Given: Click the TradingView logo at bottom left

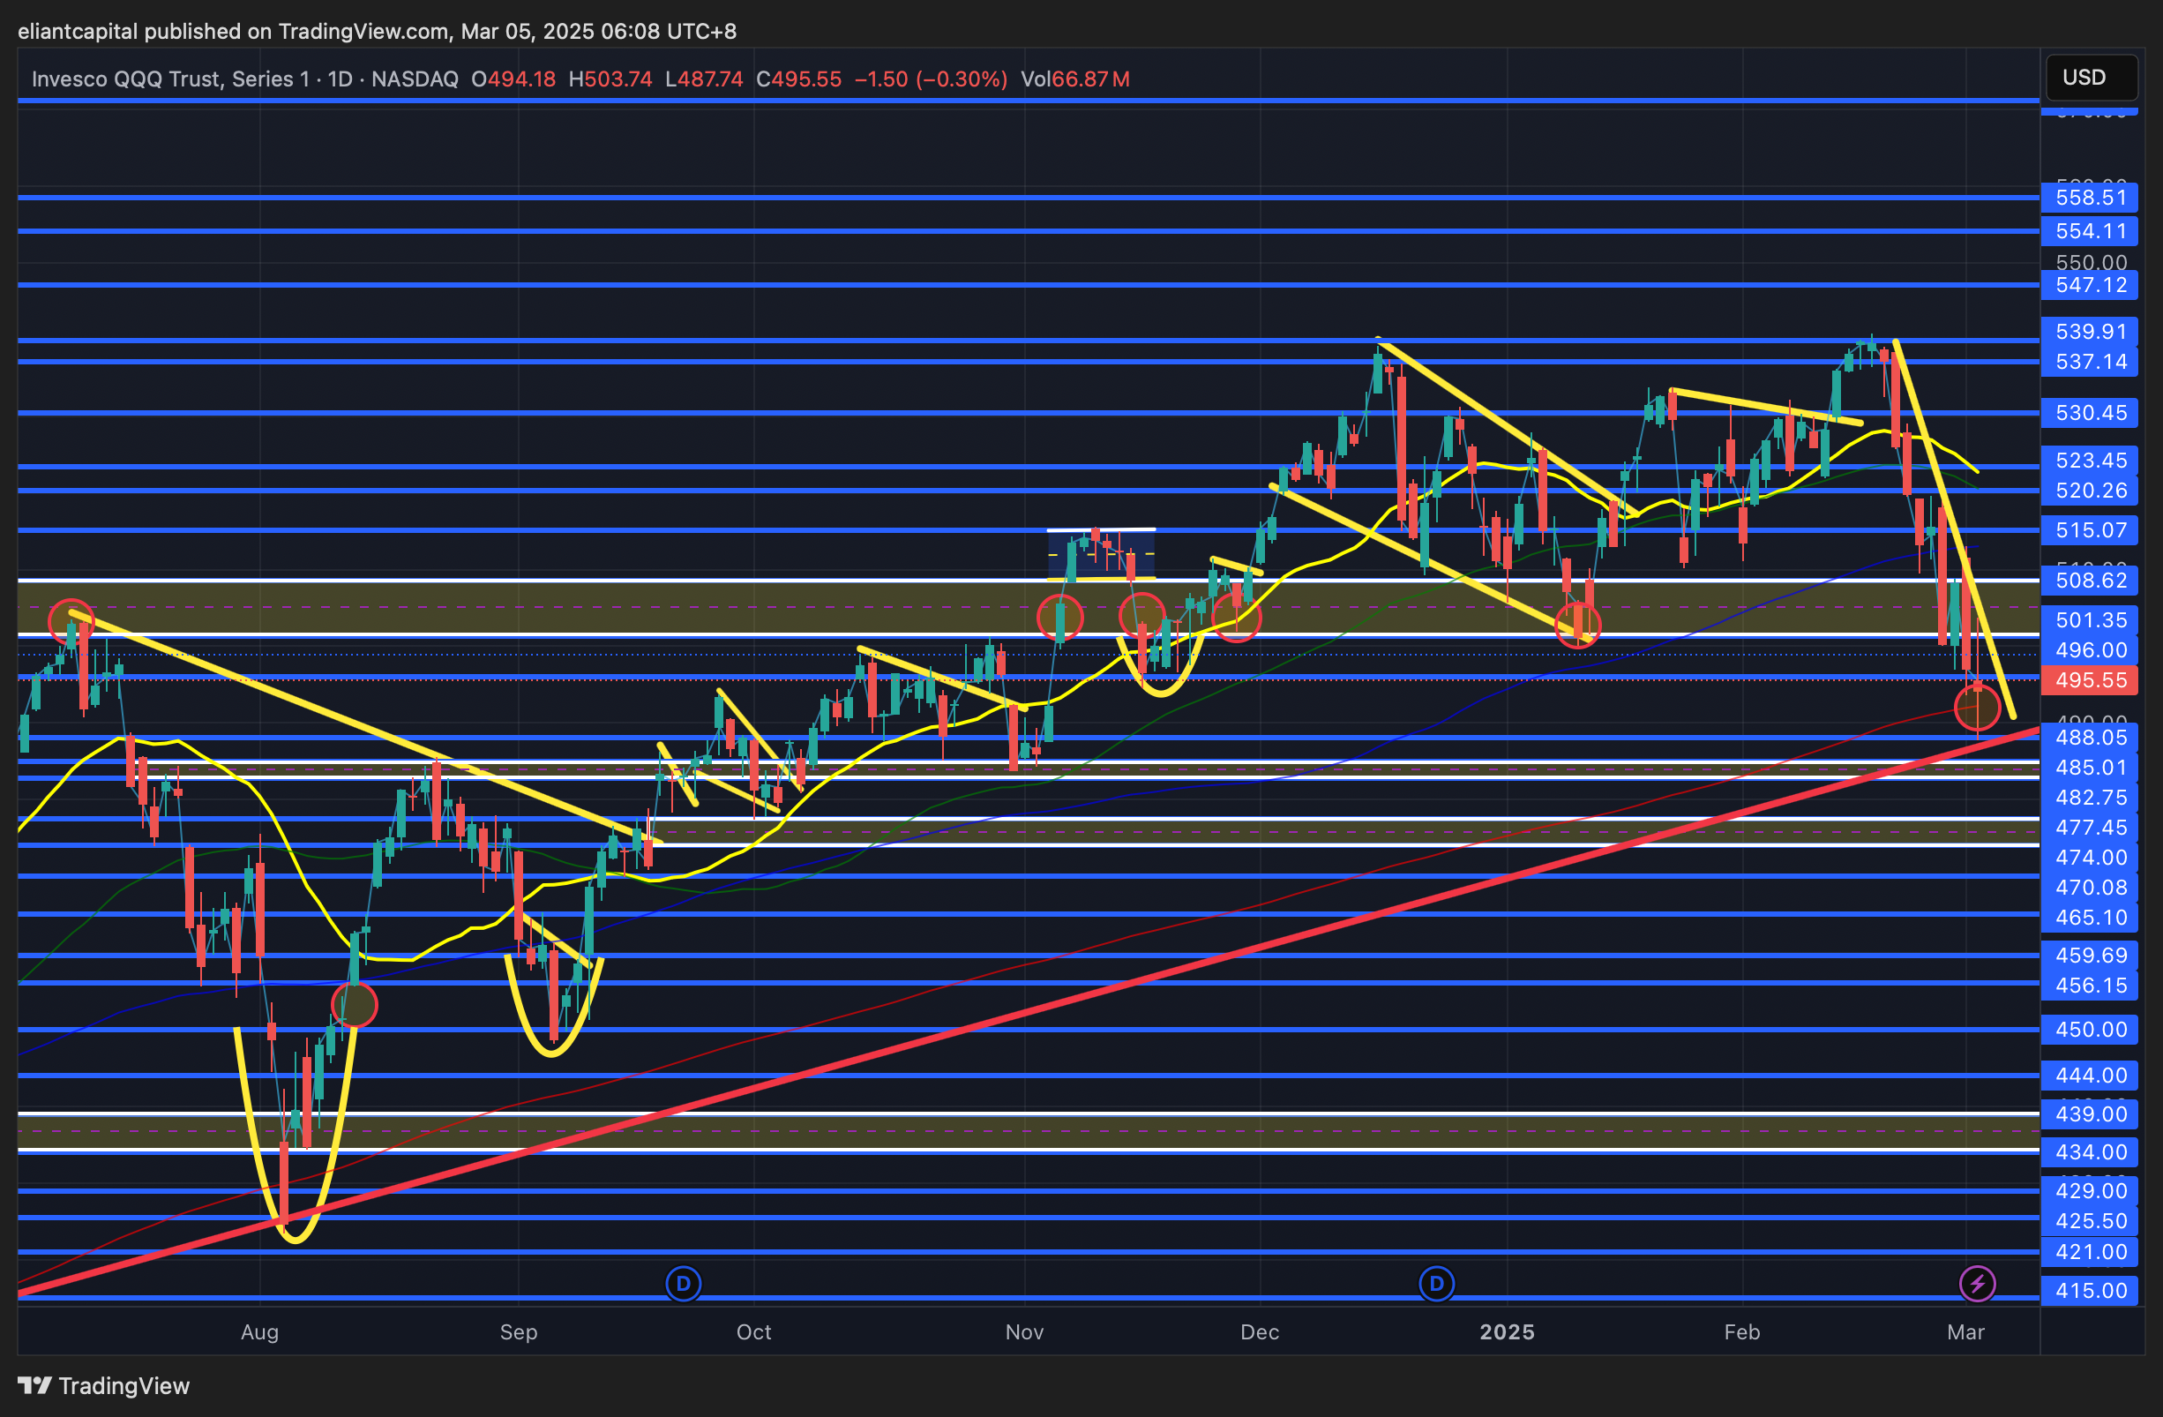Looking at the screenshot, I should point(103,1385).
